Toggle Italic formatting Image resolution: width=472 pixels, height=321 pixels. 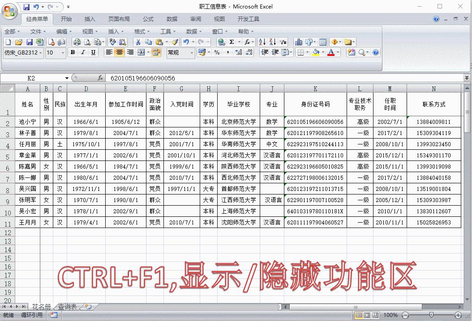(x=84, y=52)
